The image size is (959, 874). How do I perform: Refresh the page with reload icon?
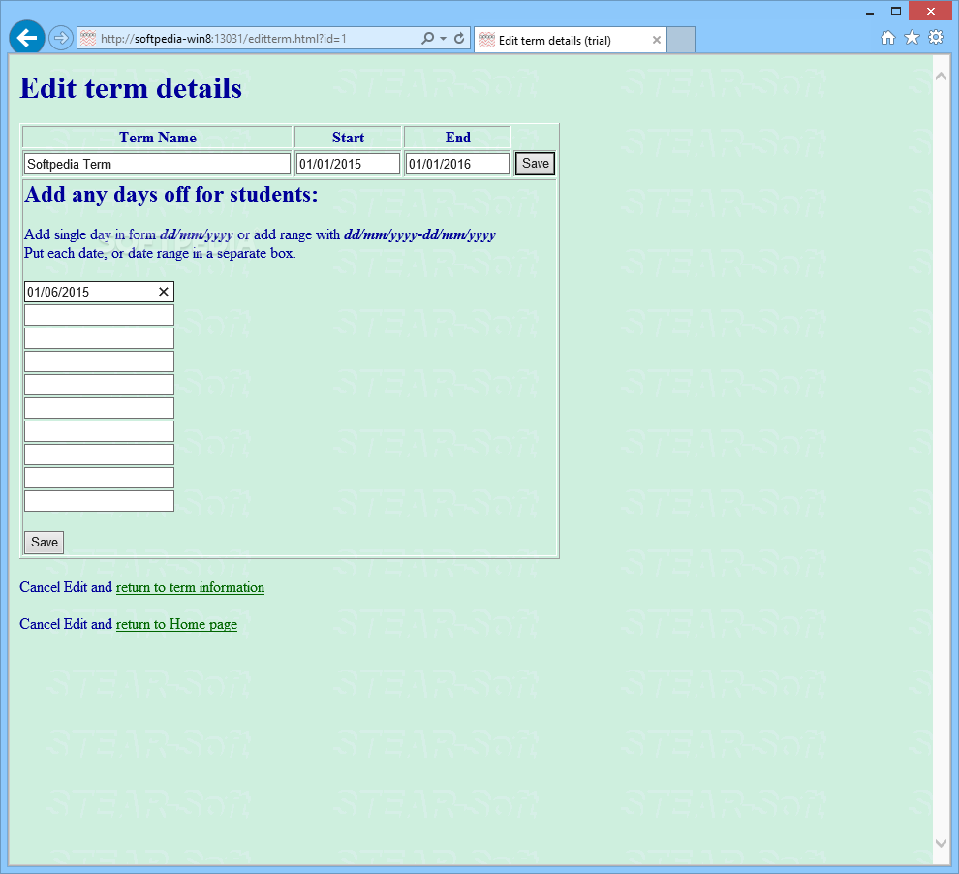(x=459, y=39)
